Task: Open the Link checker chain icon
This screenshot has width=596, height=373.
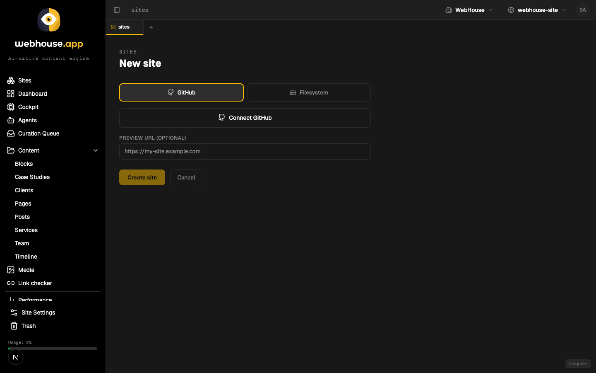Action: (x=11, y=283)
